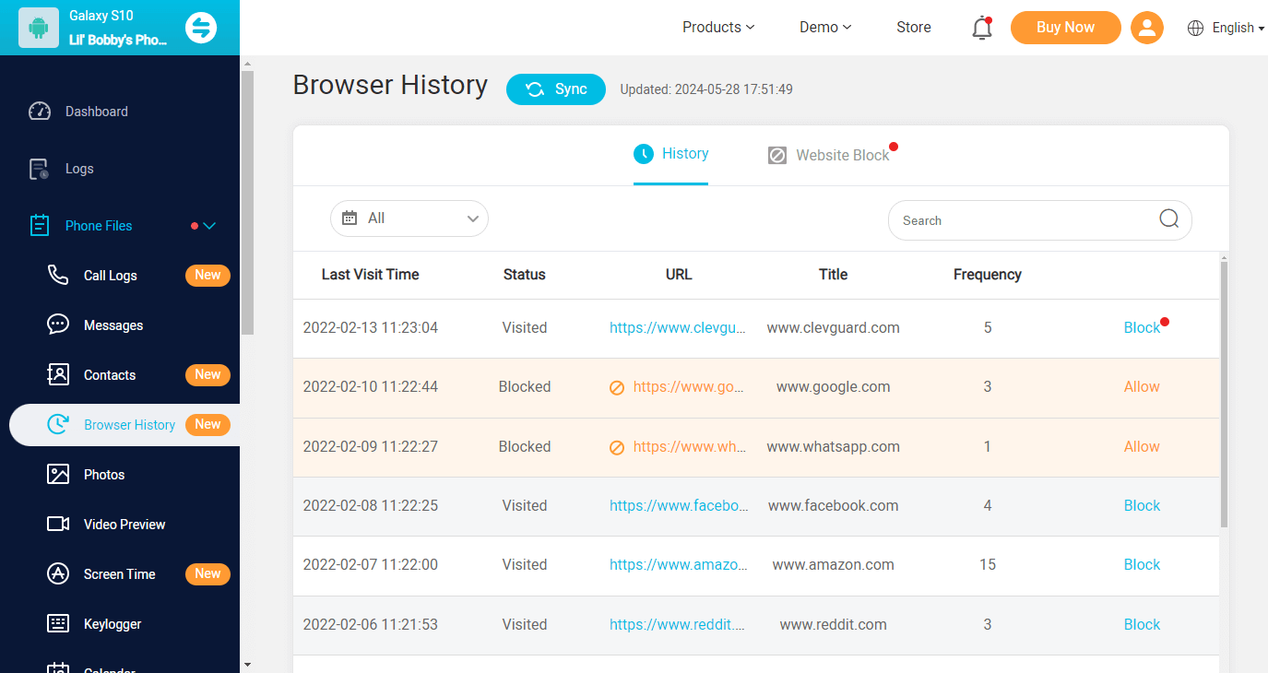1268x673 pixels.
Task: Open Dashboard in the sidebar
Action: pyautogui.click(x=97, y=112)
